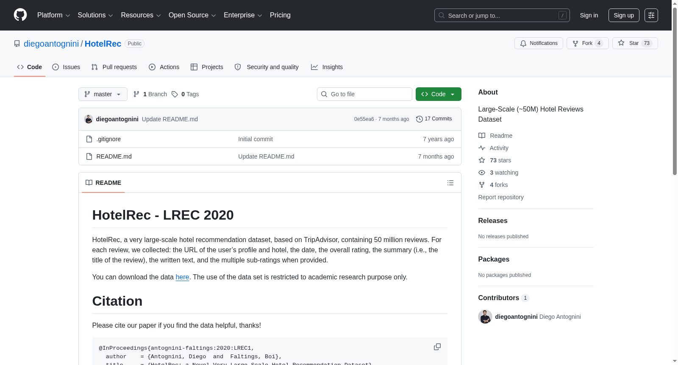Open the master branch dropdown
The height and width of the screenshot is (365, 678).
(103, 94)
